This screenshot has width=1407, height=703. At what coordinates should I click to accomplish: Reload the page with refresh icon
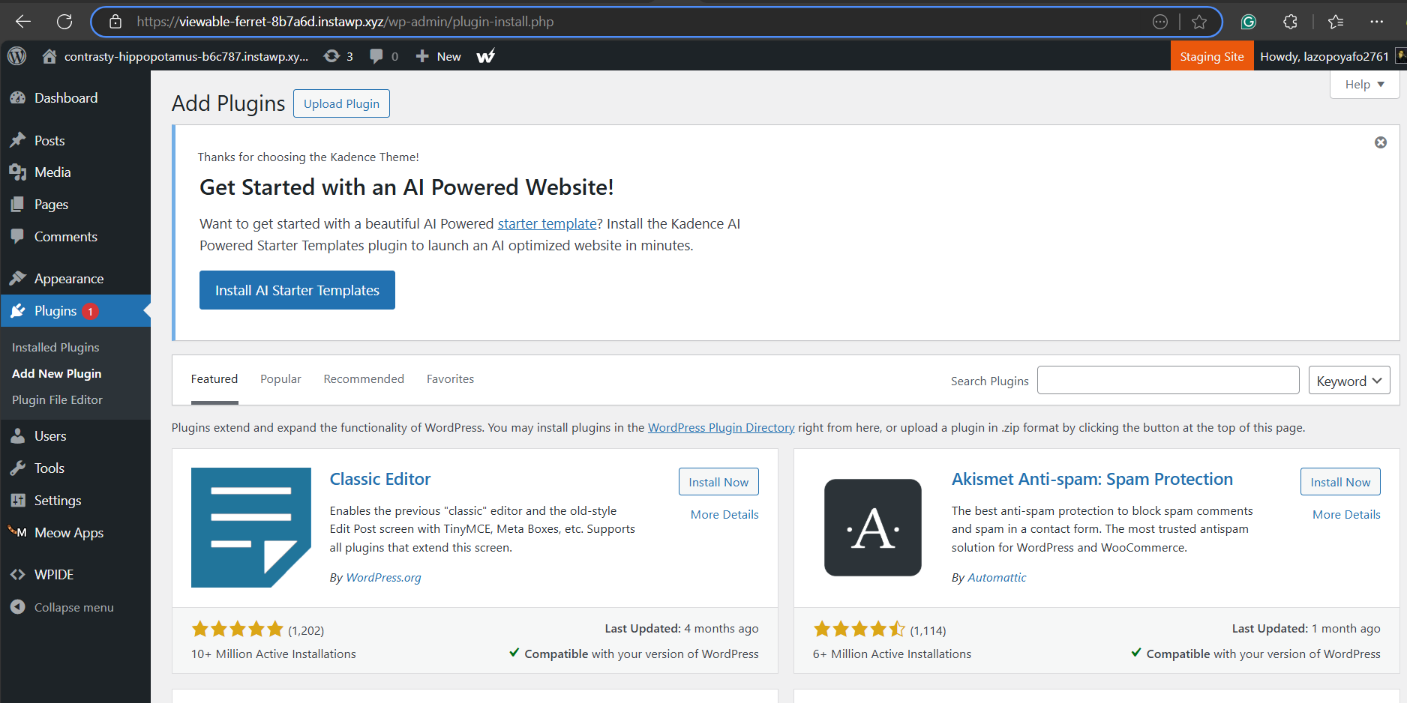(64, 22)
